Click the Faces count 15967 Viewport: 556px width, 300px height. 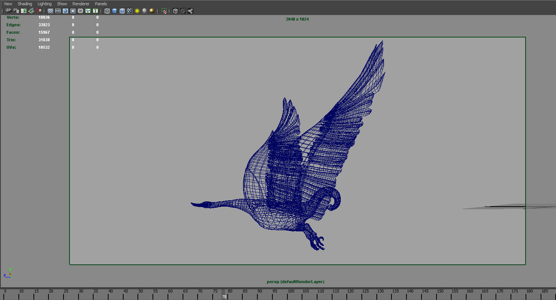(x=44, y=32)
